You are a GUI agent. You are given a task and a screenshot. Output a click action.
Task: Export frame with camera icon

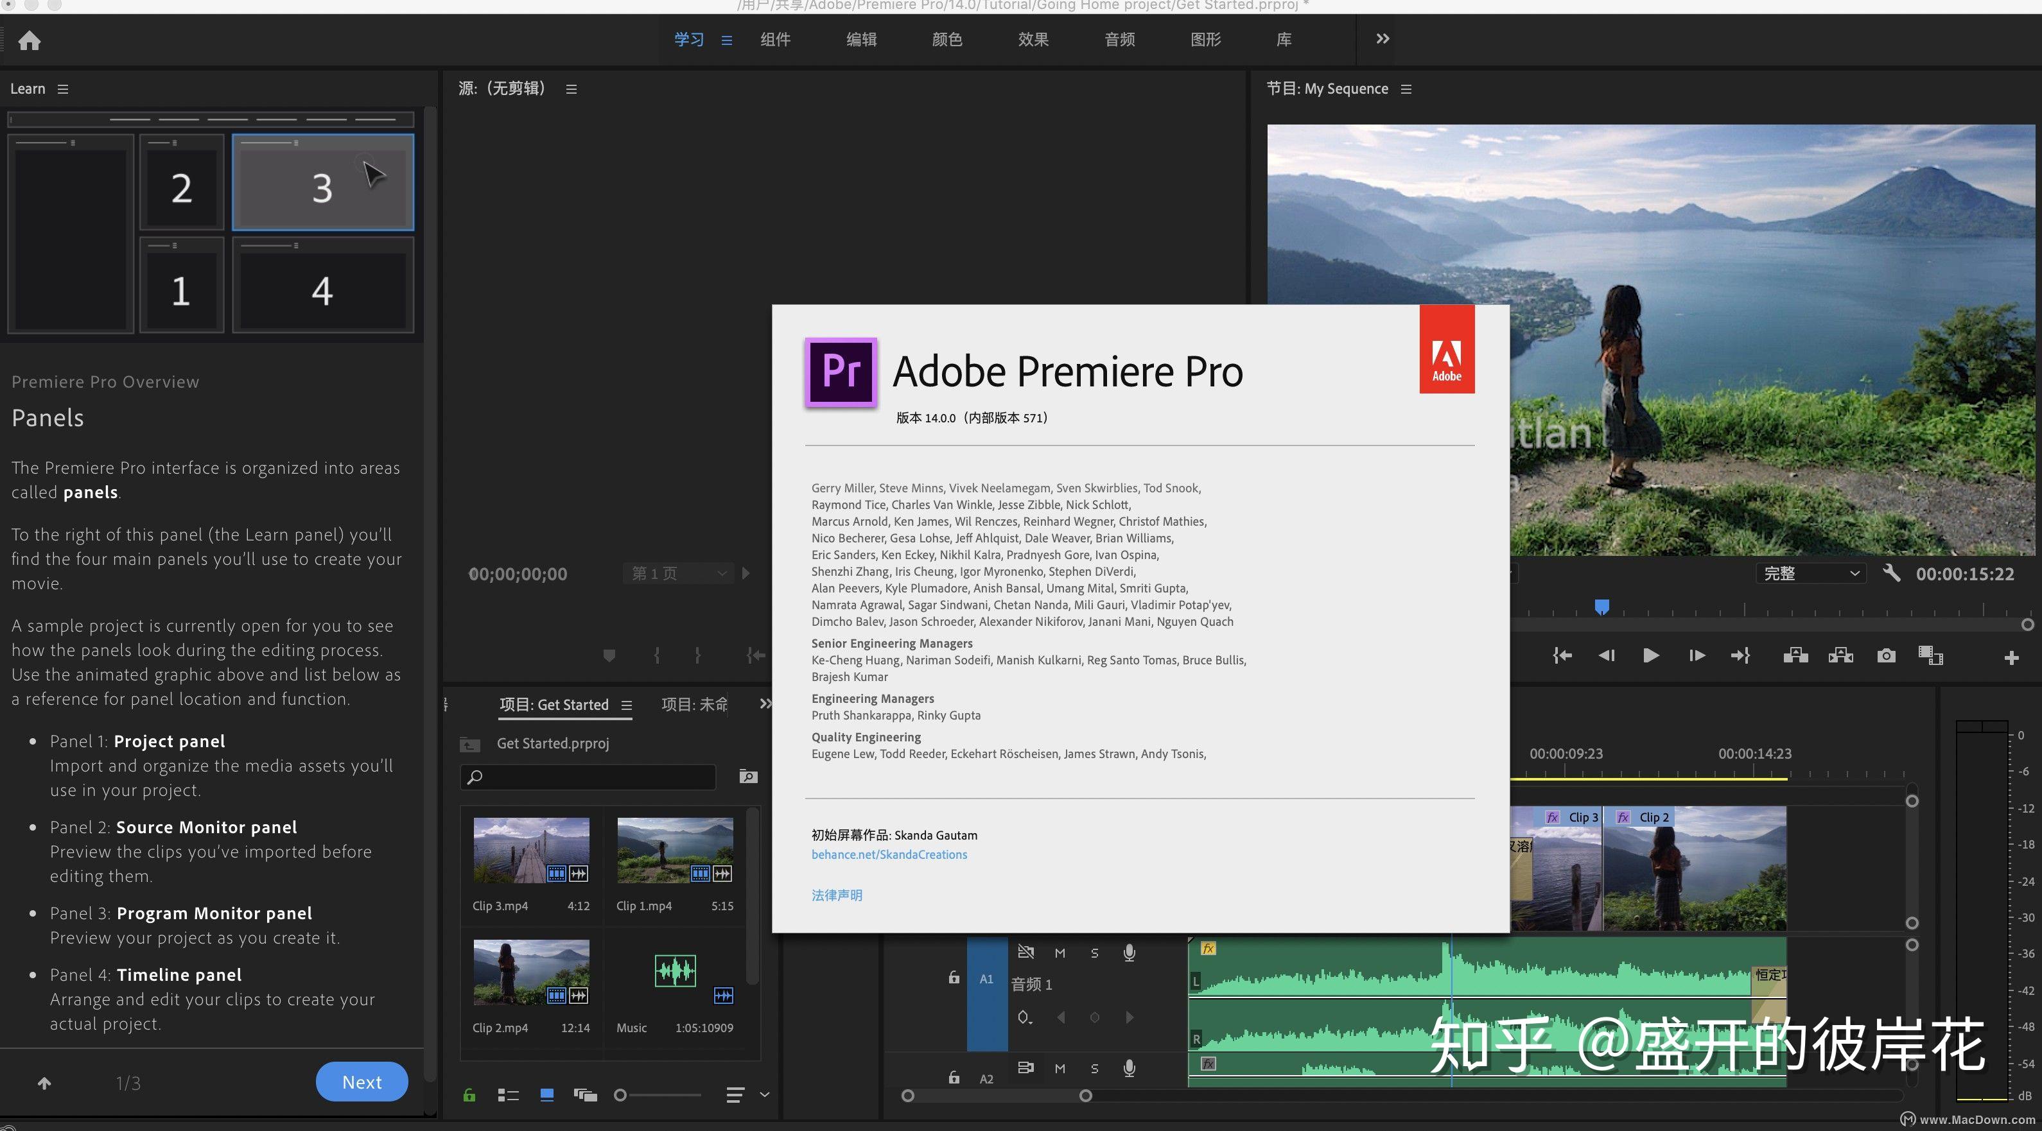click(1886, 655)
